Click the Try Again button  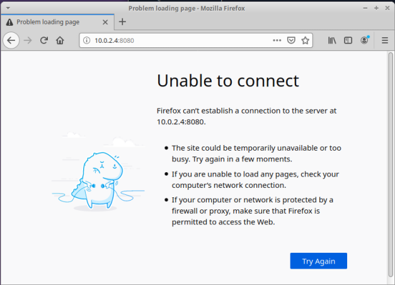pyautogui.click(x=318, y=261)
